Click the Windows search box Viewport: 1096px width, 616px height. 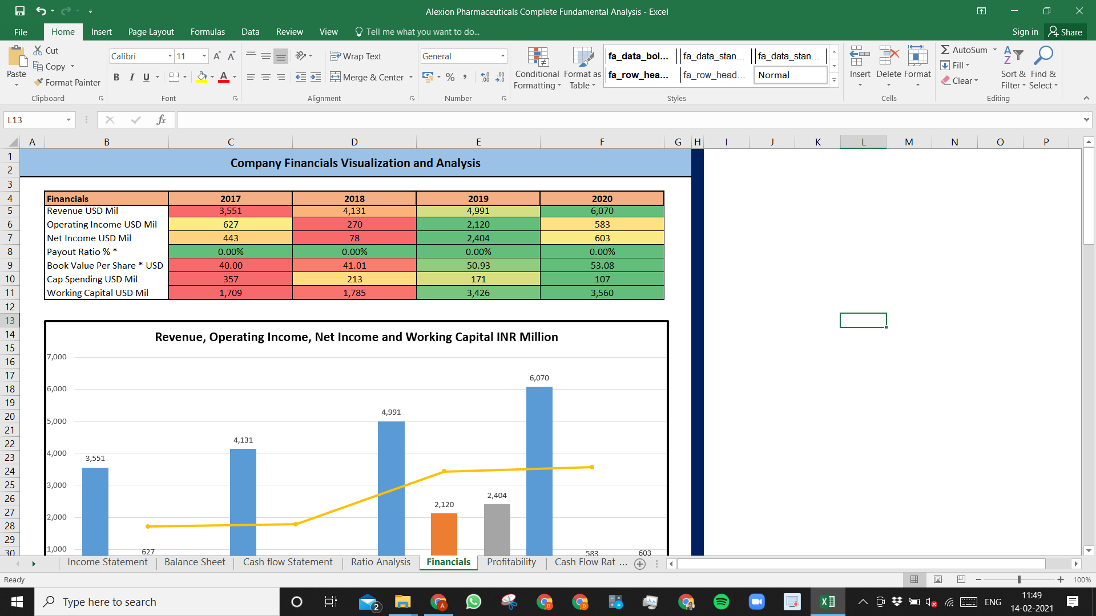(x=157, y=602)
